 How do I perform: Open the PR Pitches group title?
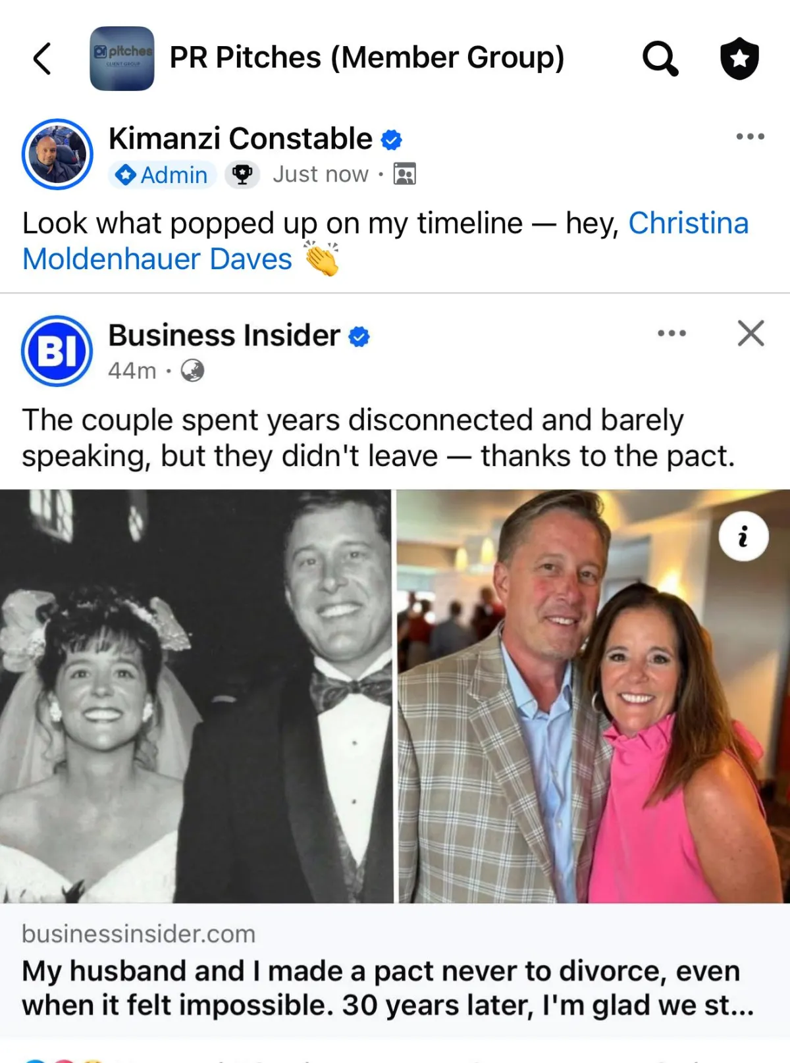[367, 57]
